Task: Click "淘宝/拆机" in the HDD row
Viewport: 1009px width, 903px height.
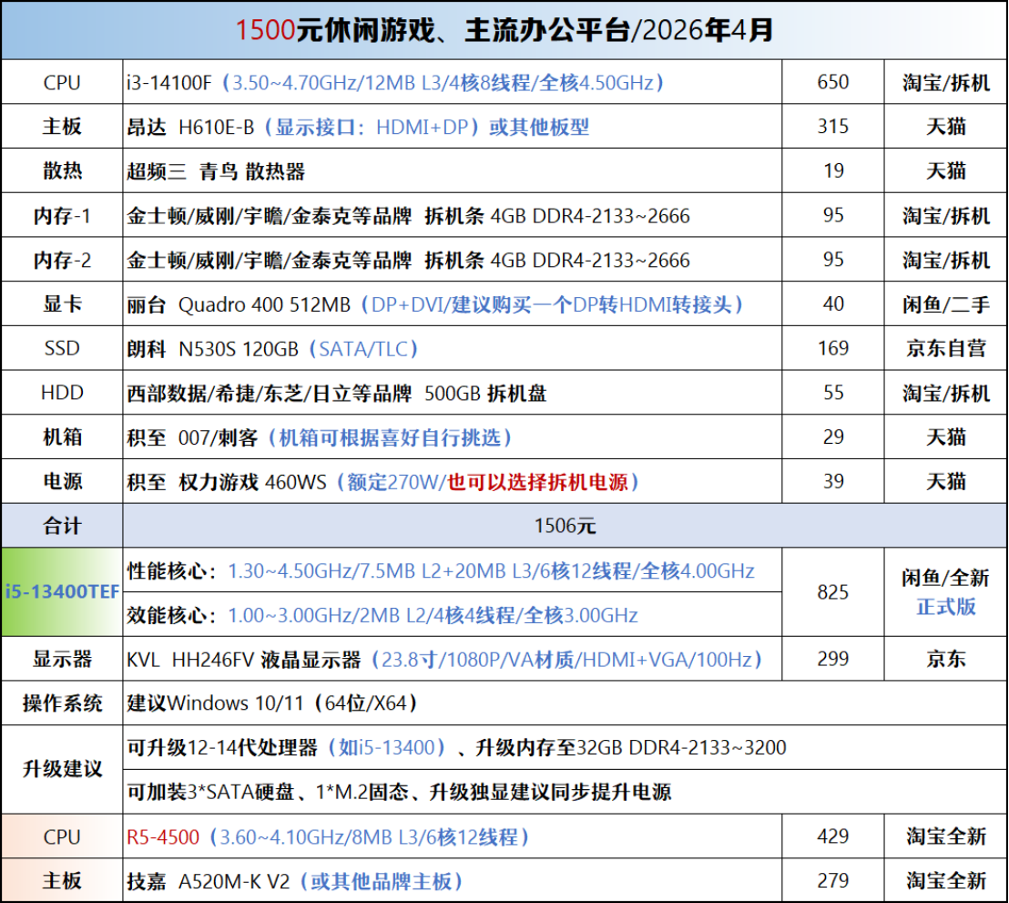Action: [946, 393]
